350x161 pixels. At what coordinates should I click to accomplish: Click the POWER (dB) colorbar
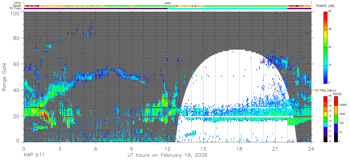click(325, 47)
